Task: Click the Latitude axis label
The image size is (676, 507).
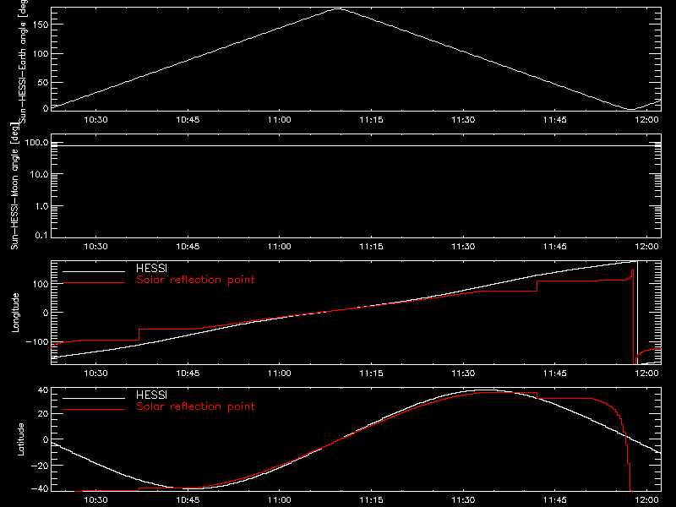Action: tap(20, 439)
